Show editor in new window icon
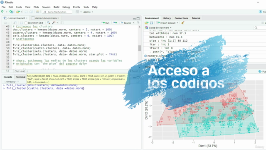Viewport: 266px width, 150px height. pos(15,23)
